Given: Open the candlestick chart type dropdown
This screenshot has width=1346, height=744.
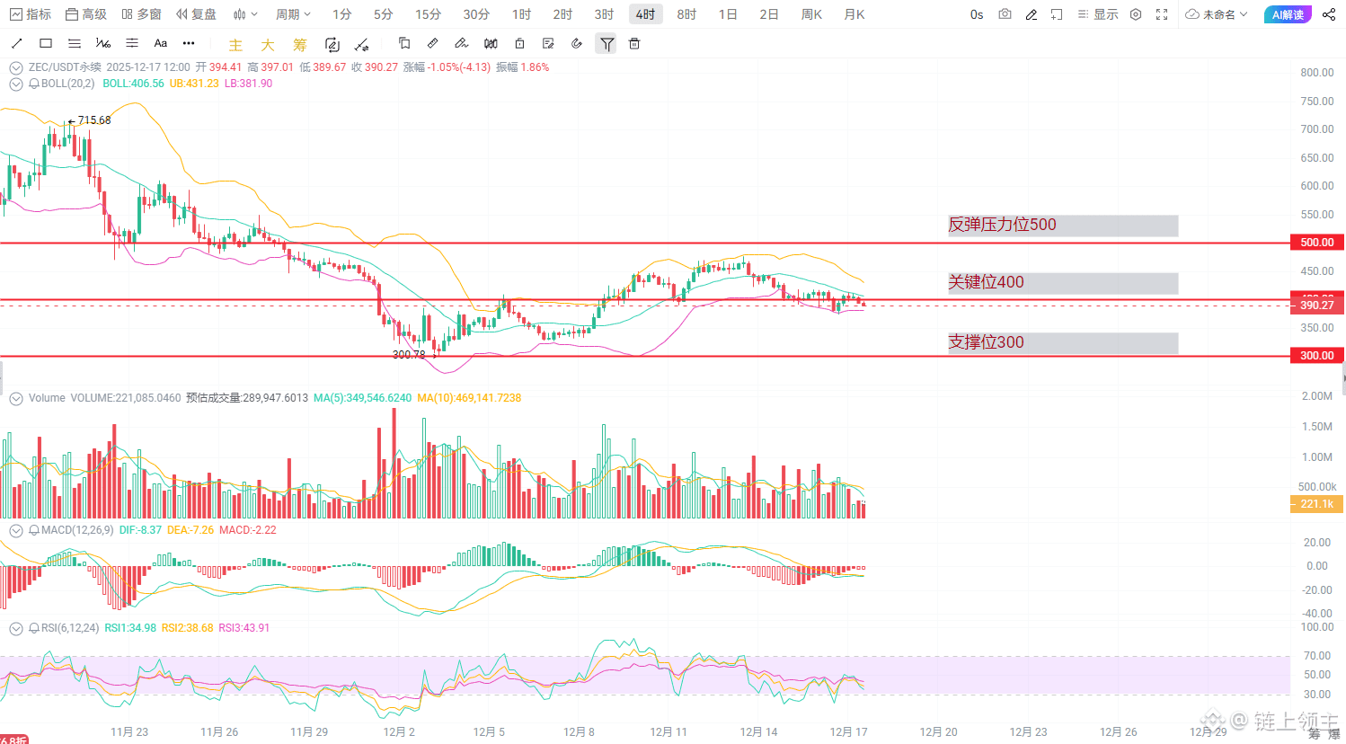Looking at the screenshot, I should pyautogui.click(x=245, y=14).
